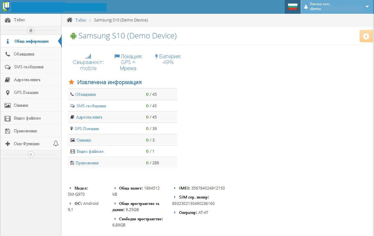Image resolution: width=374 pixels, height=236 pixels.
Task: Click the photo icon beside sidebar Снимки
Action: click(x=8, y=105)
